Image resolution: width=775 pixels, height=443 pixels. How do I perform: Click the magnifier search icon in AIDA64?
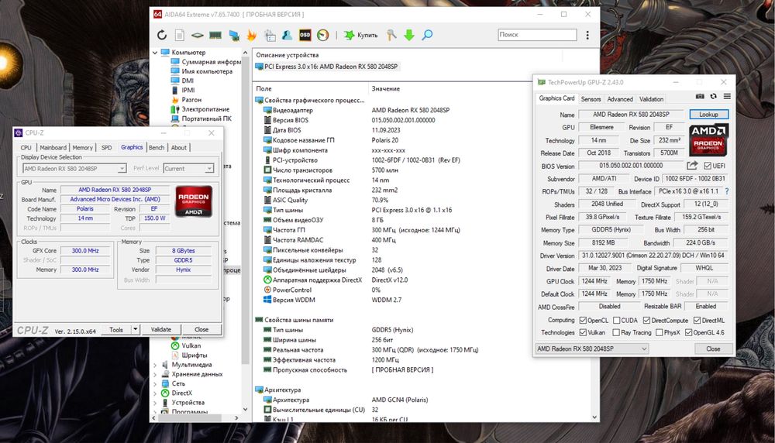pyautogui.click(x=427, y=35)
